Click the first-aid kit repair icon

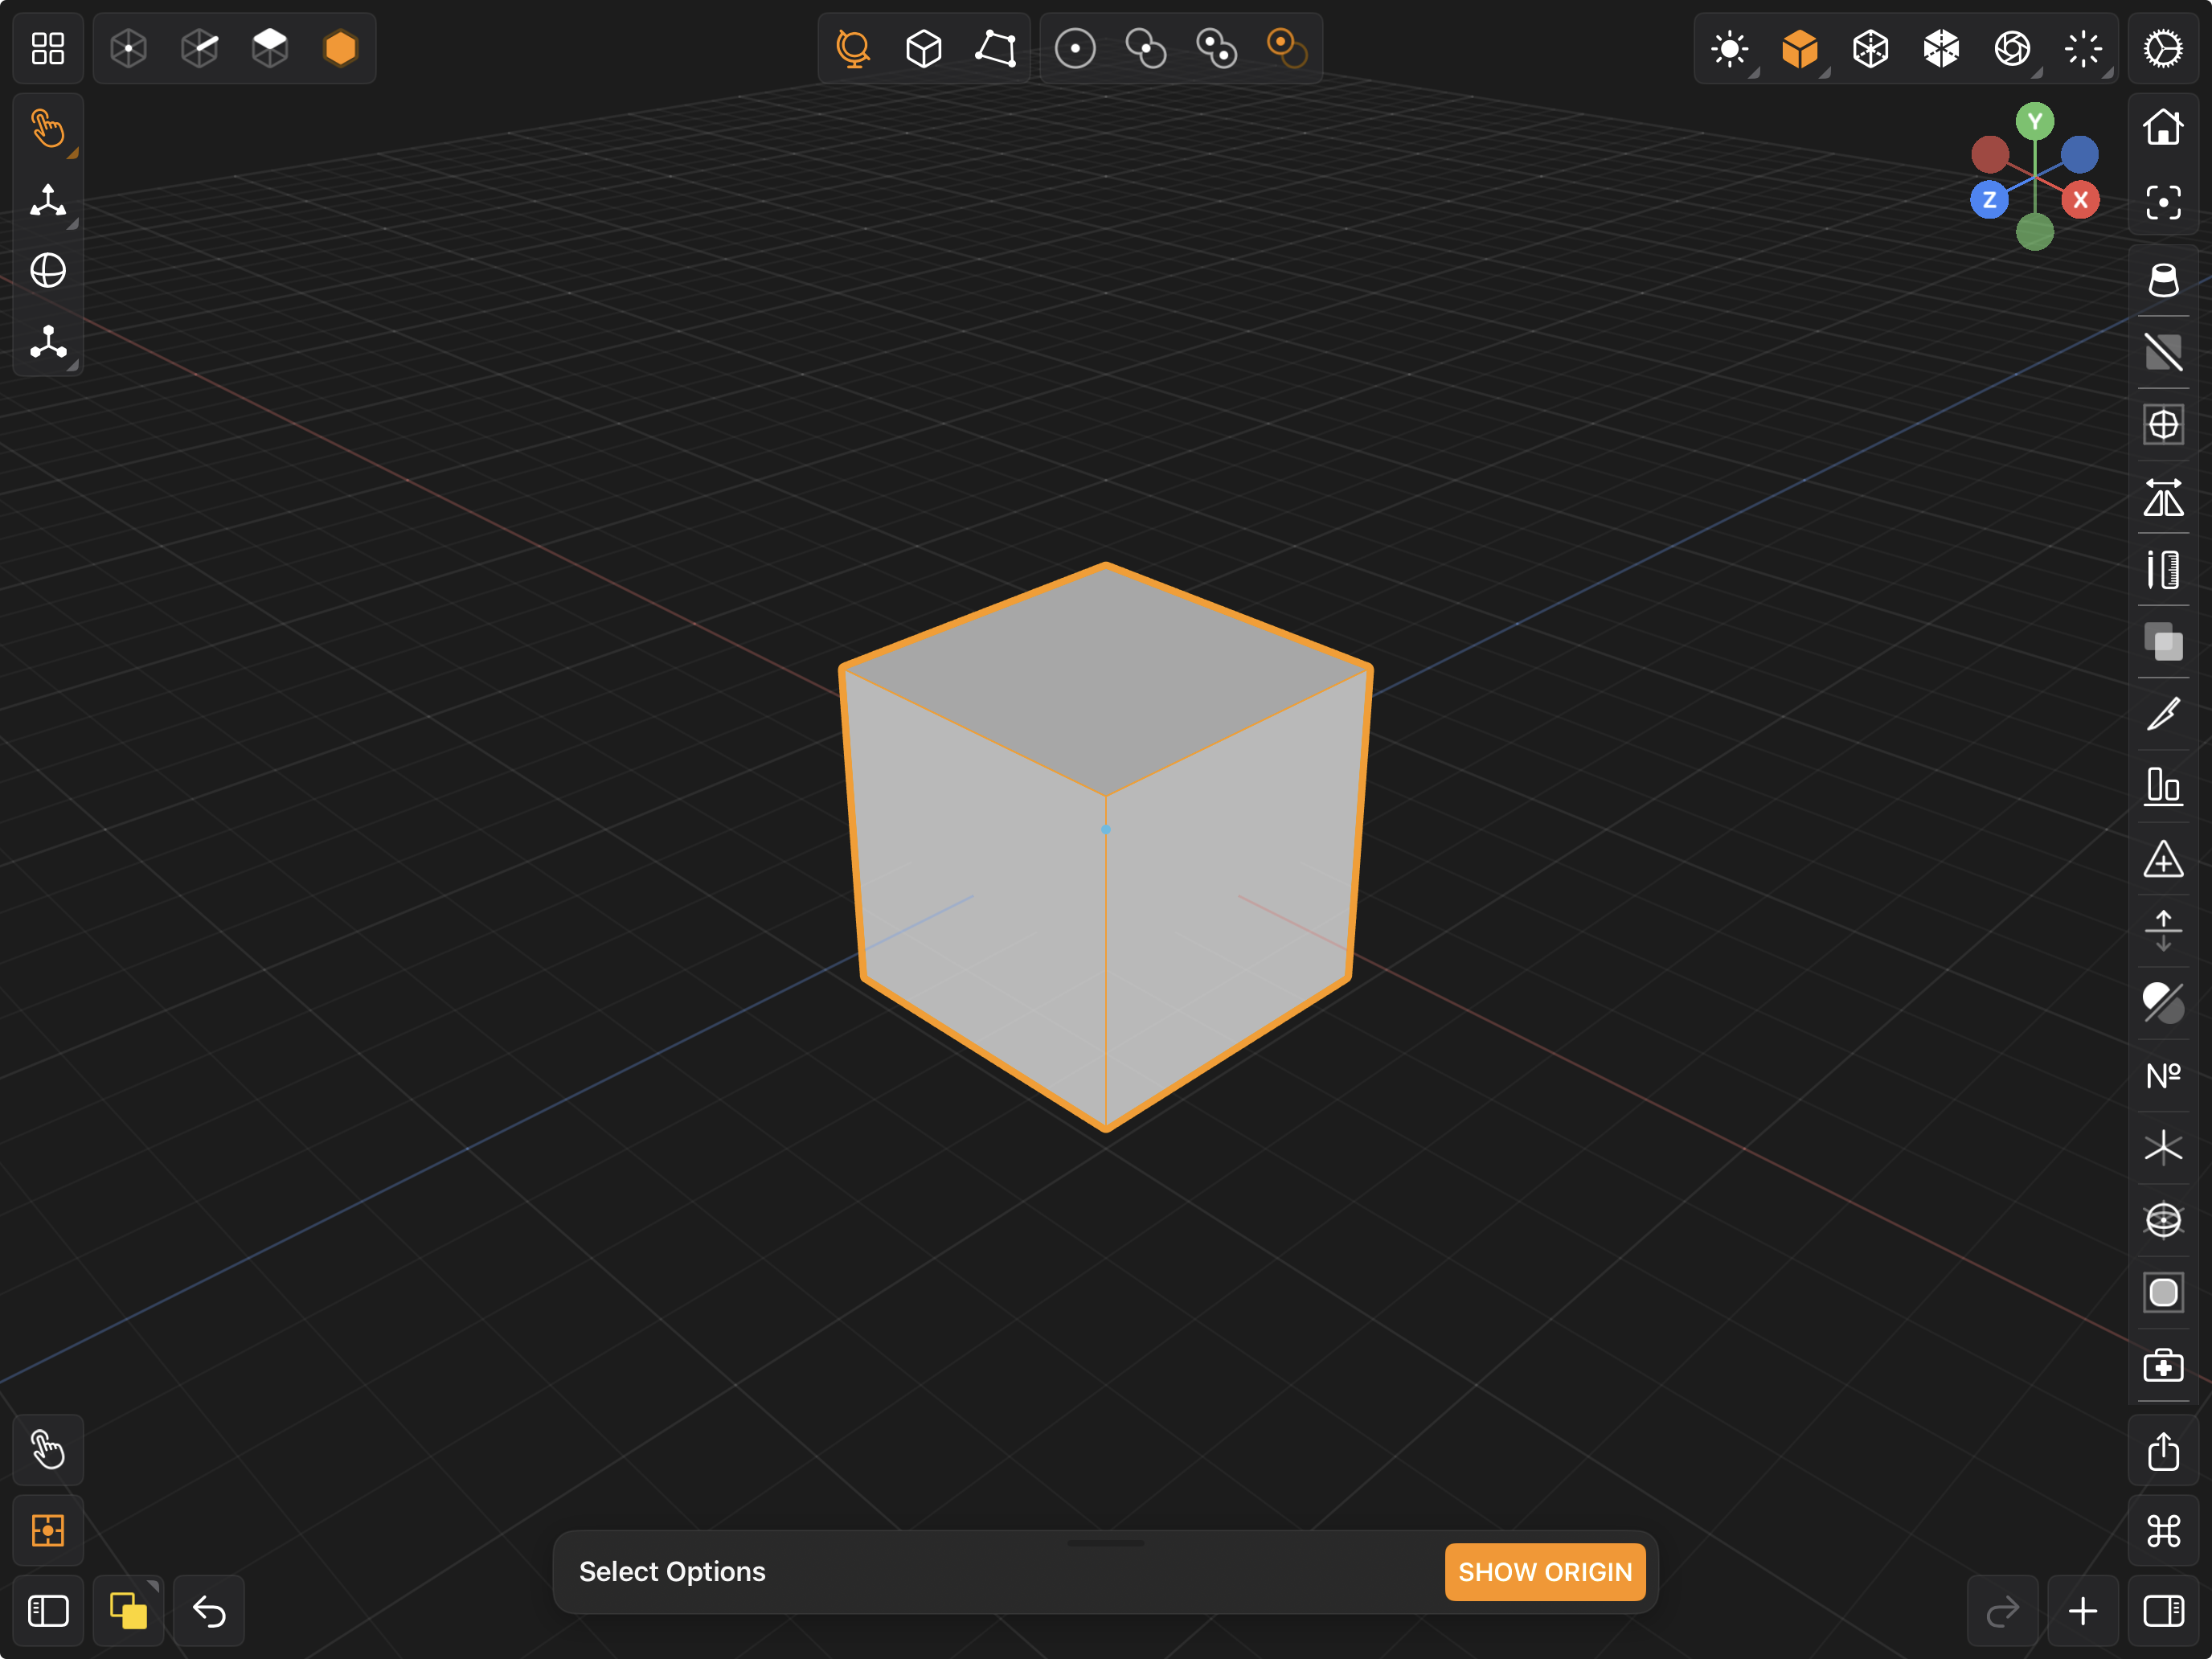[2163, 1365]
